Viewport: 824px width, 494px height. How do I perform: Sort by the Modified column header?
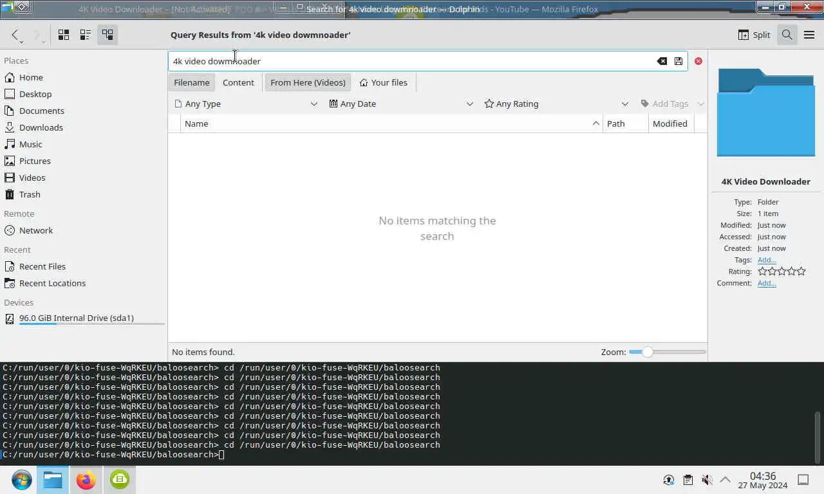pos(671,123)
